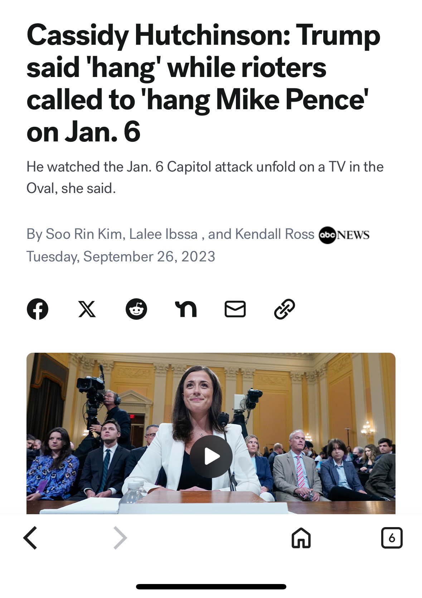Image resolution: width=422 pixels, height=598 pixels.
Task: Go forward to next page
Action: (120, 537)
